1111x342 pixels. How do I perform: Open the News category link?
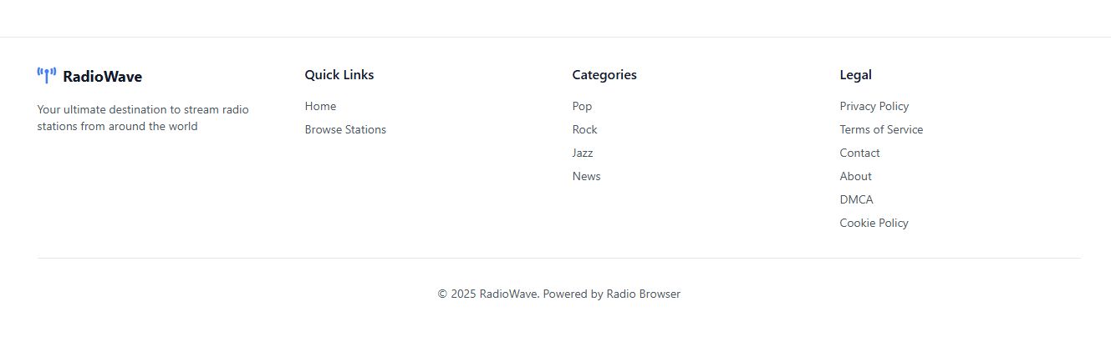[x=586, y=176]
